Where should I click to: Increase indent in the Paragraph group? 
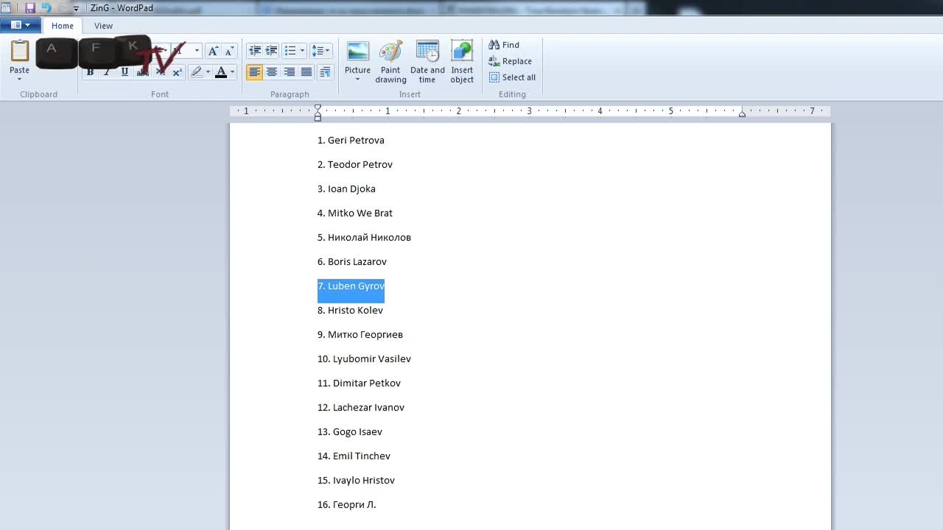271,51
